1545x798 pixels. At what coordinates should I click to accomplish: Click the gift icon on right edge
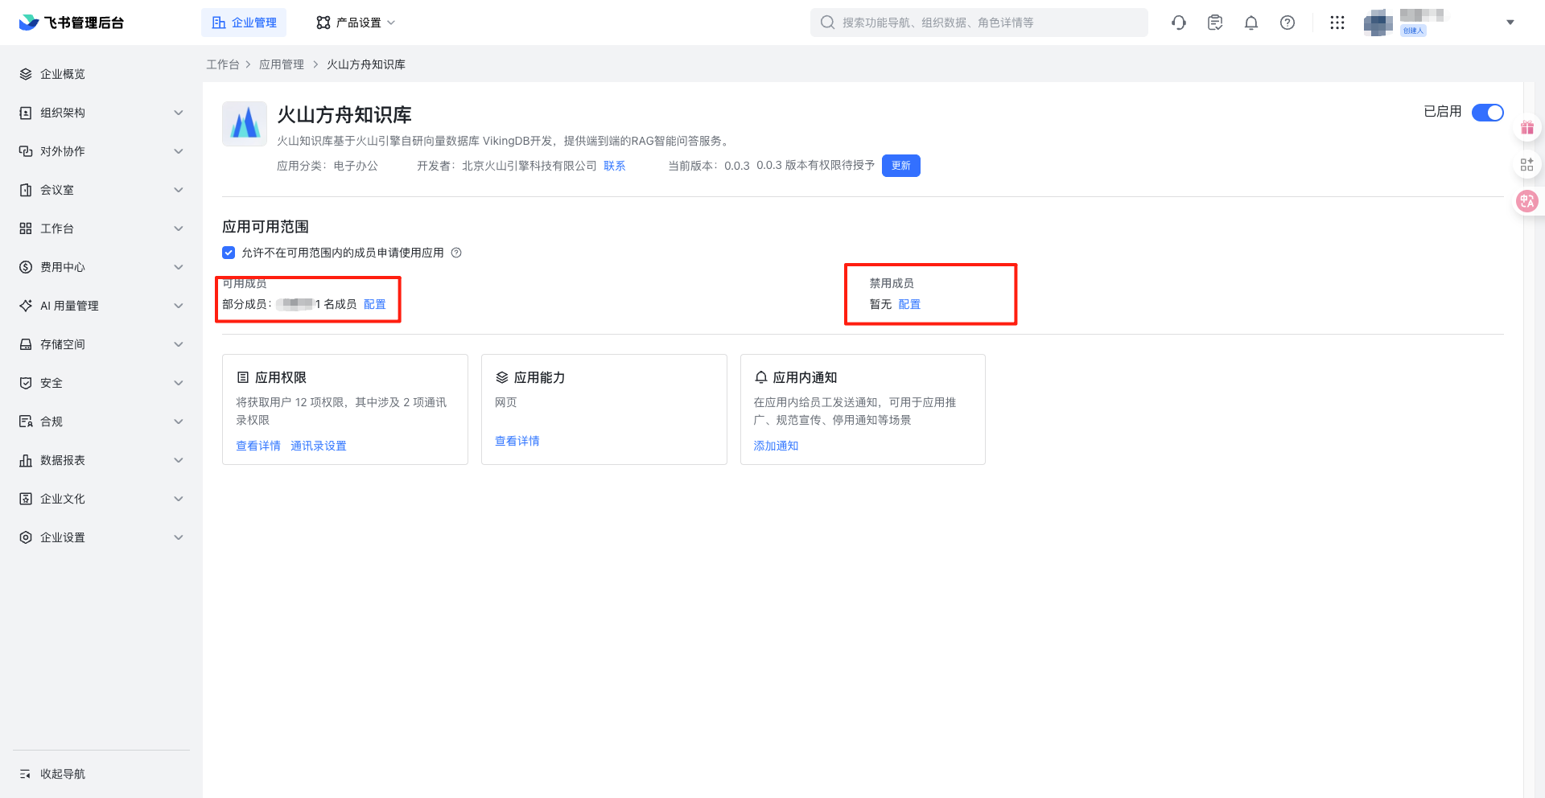(1527, 128)
